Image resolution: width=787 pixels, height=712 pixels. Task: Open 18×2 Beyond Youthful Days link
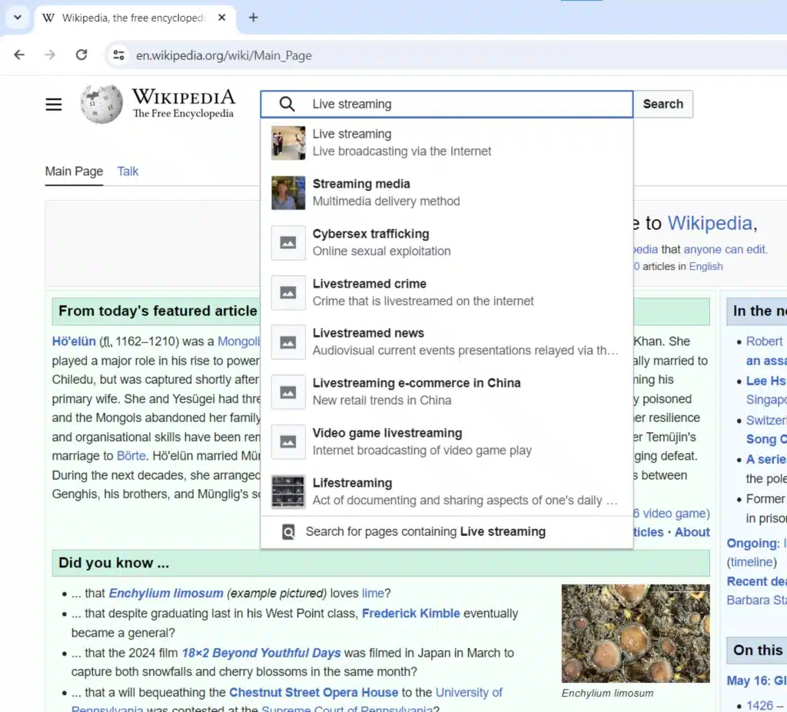[261, 653]
